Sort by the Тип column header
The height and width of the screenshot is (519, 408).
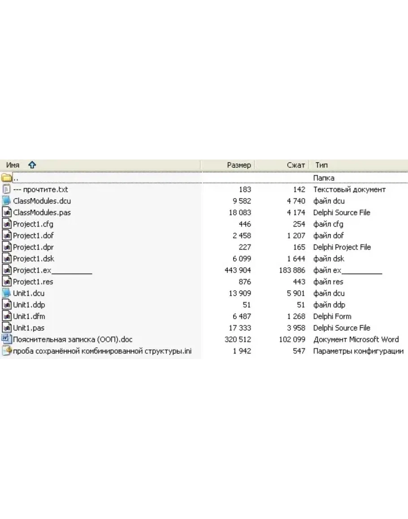tap(321, 165)
